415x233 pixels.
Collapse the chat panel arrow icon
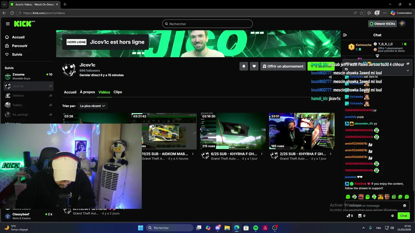pyautogui.click(x=345, y=35)
